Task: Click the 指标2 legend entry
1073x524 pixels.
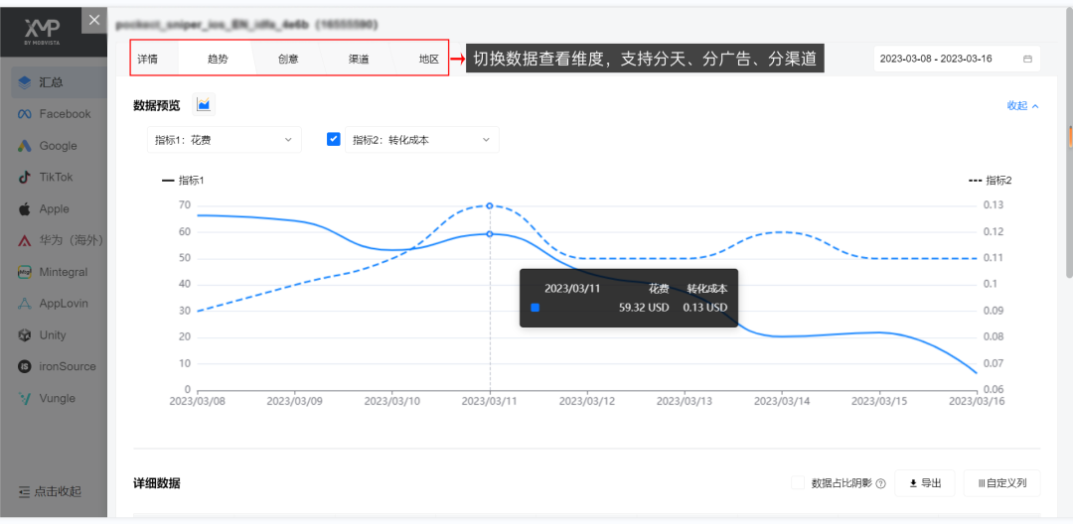Action: (x=991, y=181)
